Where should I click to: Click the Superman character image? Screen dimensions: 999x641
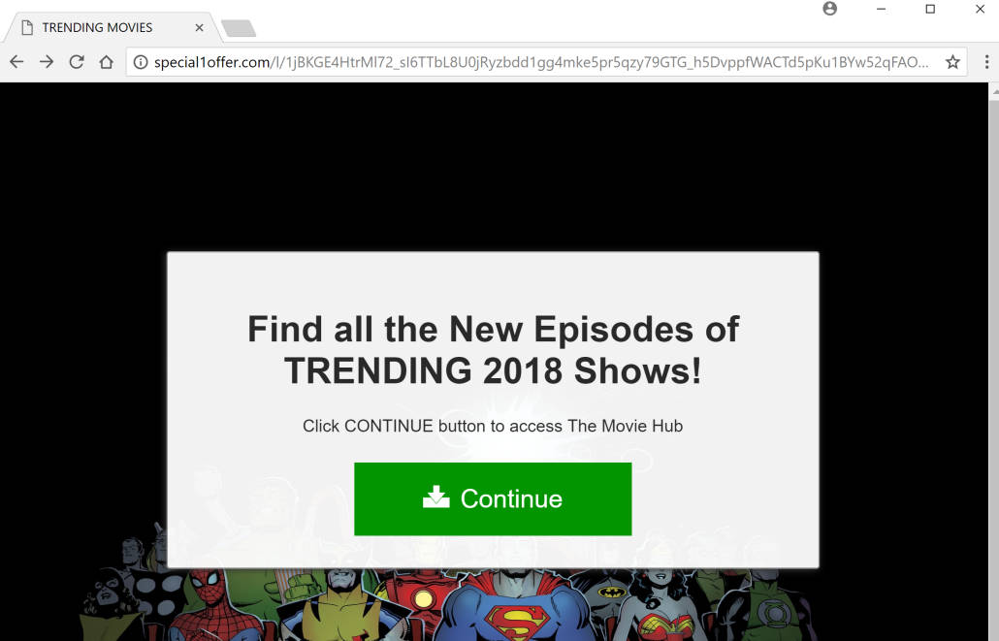(517, 605)
